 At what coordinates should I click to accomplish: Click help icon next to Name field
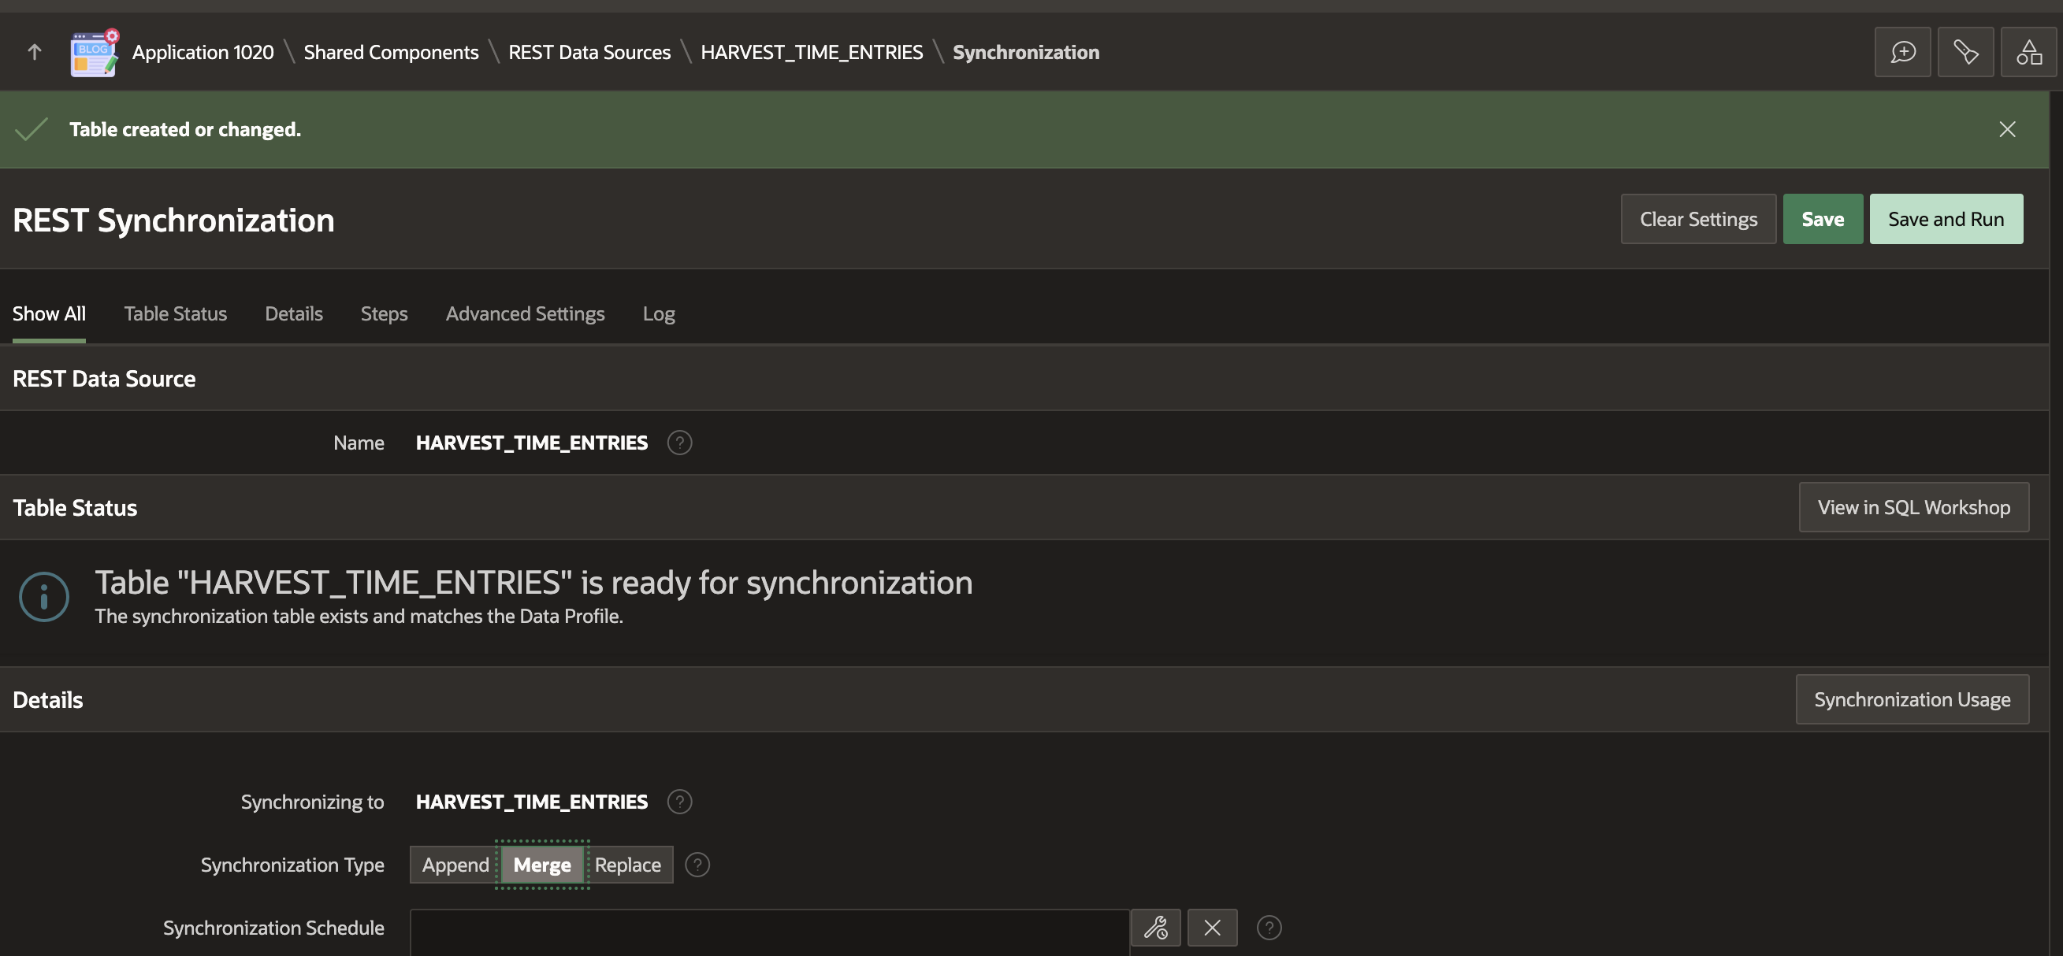[679, 443]
